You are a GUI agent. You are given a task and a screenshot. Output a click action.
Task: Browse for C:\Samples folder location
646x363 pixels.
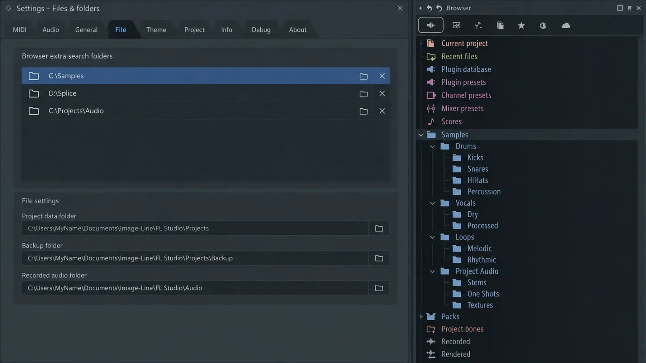[x=363, y=76]
